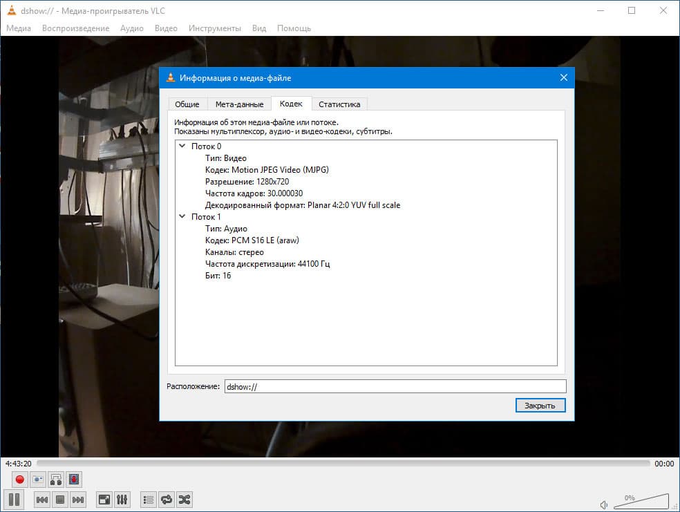
Task: Open the Инструменты menu
Action: (215, 28)
